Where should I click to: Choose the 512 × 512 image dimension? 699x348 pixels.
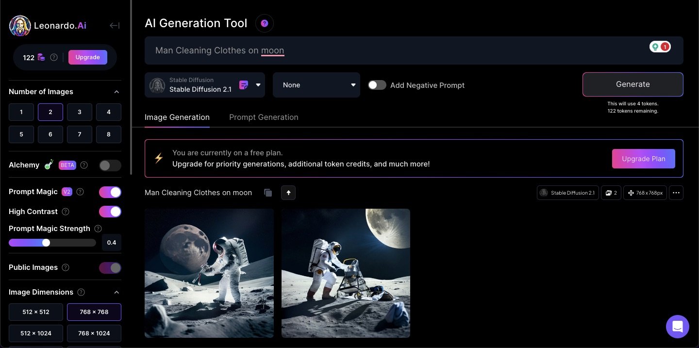coord(36,312)
